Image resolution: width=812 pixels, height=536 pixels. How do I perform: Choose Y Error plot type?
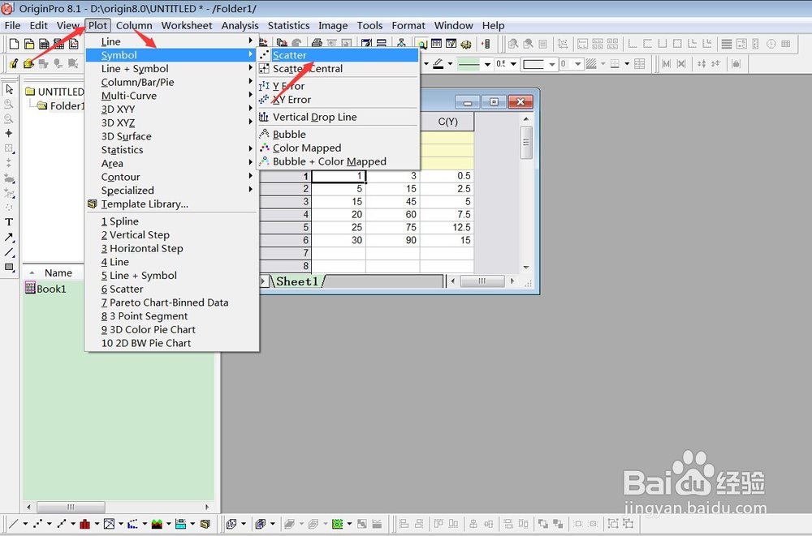(338, 86)
